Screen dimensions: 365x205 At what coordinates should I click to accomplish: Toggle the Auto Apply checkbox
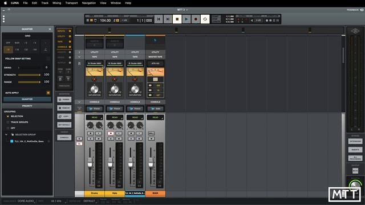[x=48, y=93]
